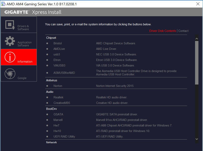Click 'Creative HD audio driver.' description

point(112,103)
